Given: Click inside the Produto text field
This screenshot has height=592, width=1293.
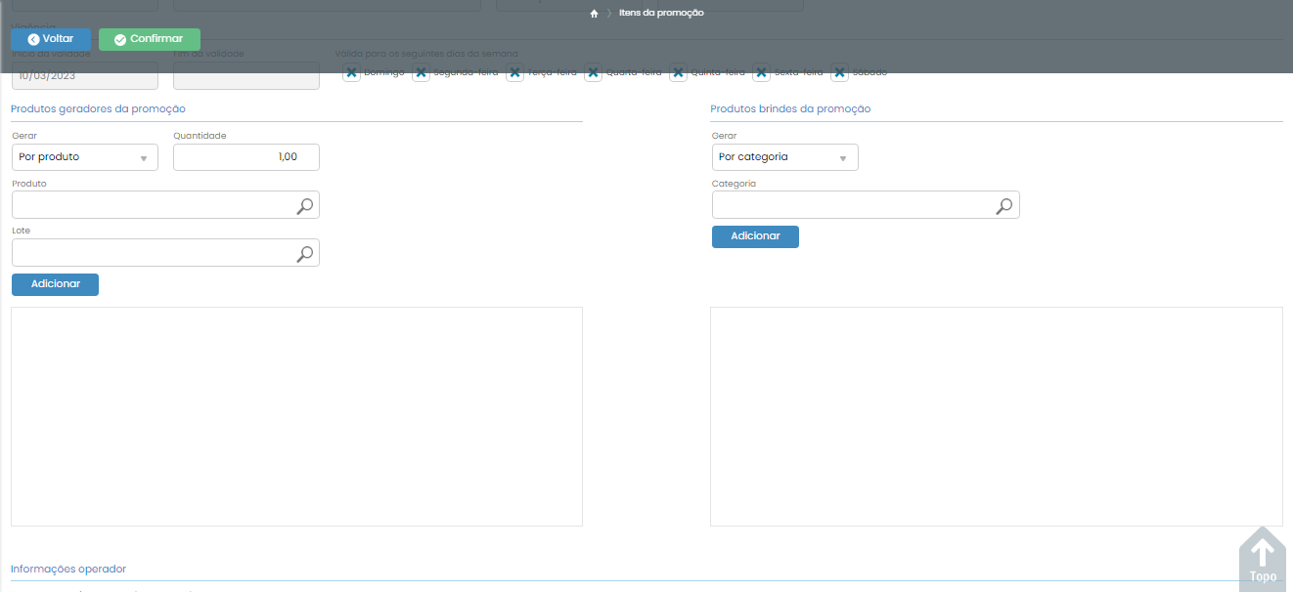Looking at the screenshot, I should click(x=152, y=205).
